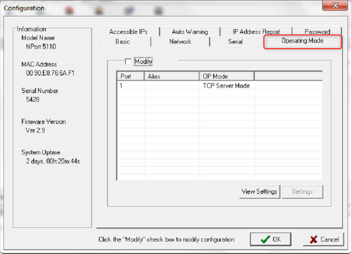This screenshot has width=351, height=254.
Task: Switch to the Auto Warning tab
Action: click(x=190, y=32)
